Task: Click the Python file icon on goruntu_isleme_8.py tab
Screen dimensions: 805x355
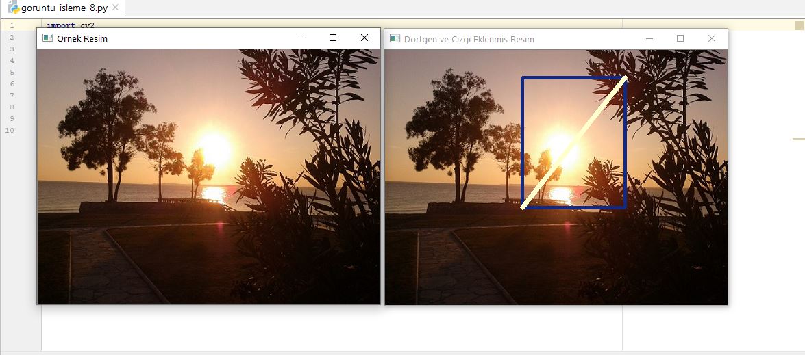Action: coord(13,8)
